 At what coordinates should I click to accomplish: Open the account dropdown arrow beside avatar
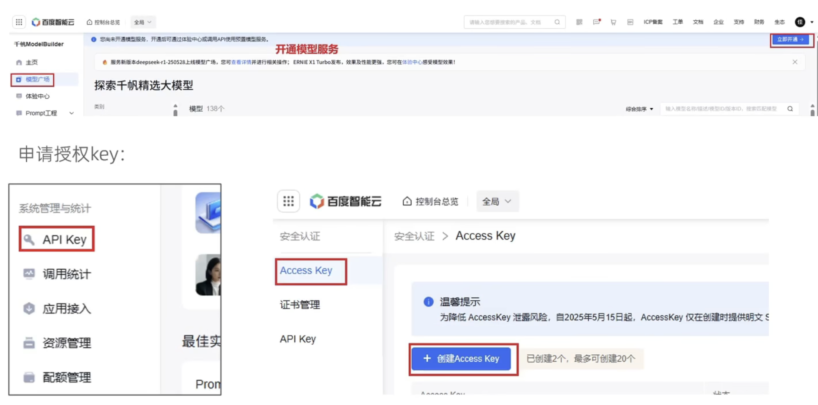[812, 22]
